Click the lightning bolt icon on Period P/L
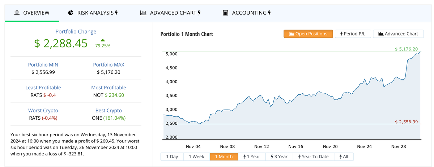This screenshot has width=434, height=167. pyautogui.click(x=341, y=34)
